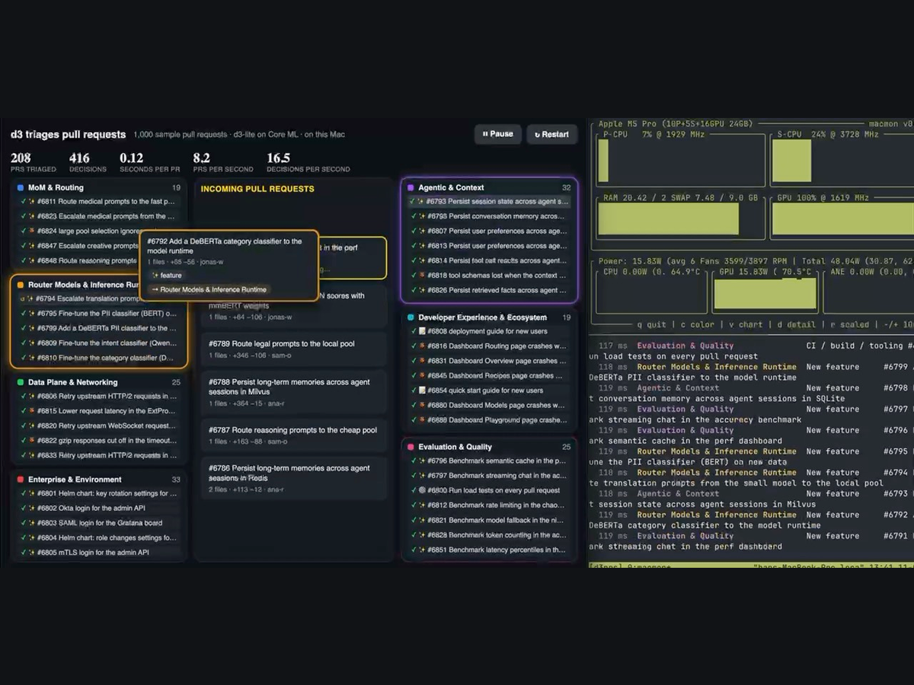Restart the triage simulation
Screen dimensions: 914x685
pos(551,134)
